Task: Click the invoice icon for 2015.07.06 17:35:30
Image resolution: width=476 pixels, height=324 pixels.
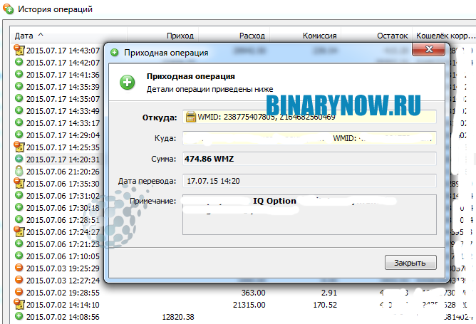Action: pos(19,183)
